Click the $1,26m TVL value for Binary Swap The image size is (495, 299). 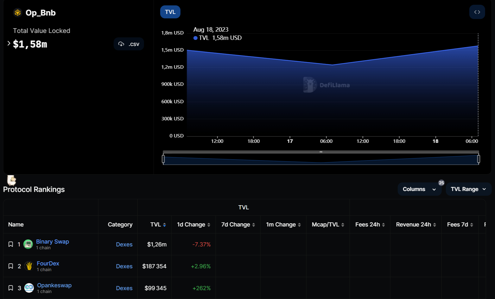pos(157,245)
